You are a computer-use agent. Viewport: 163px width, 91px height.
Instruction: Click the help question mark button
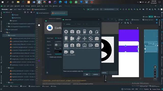47,73
